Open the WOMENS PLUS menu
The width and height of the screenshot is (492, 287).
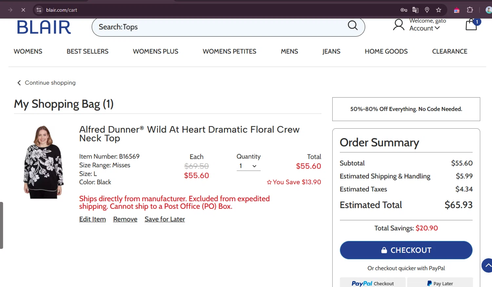click(x=155, y=51)
